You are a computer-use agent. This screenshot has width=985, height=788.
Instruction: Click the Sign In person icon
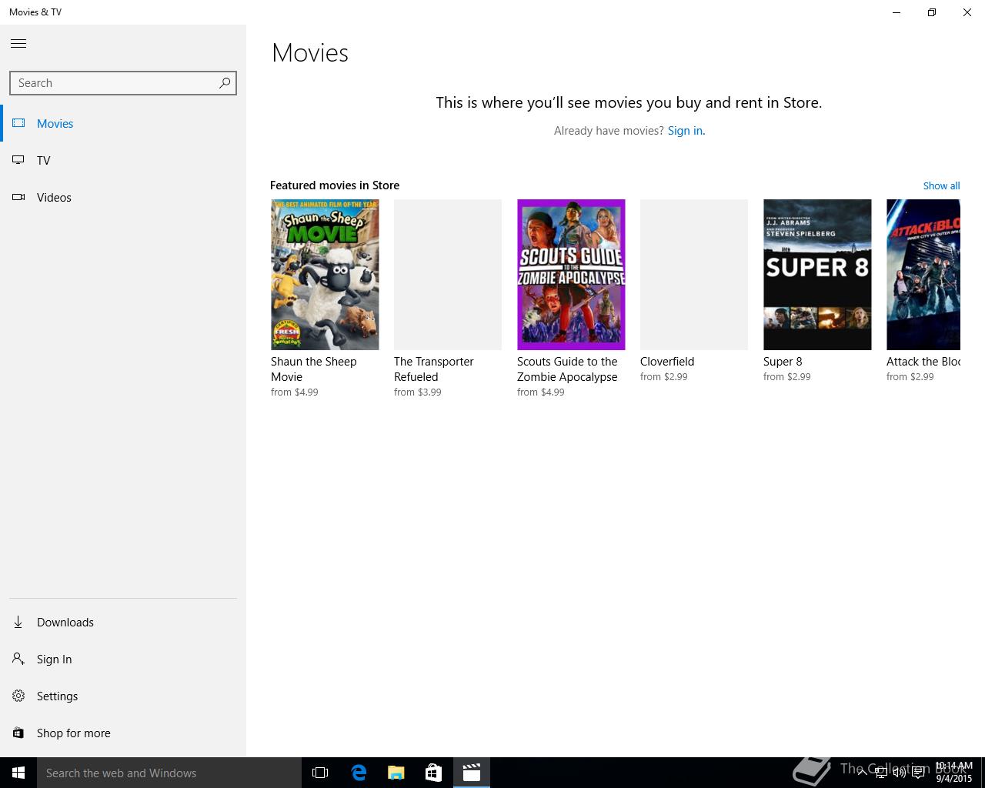[x=18, y=659]
